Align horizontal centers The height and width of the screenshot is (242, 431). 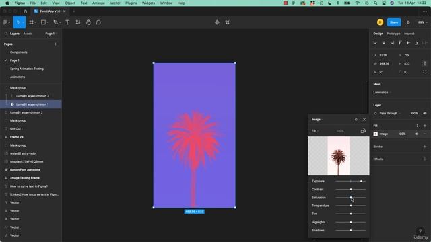384,43
